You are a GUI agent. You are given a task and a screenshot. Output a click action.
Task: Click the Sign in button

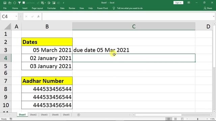(178, 3)
